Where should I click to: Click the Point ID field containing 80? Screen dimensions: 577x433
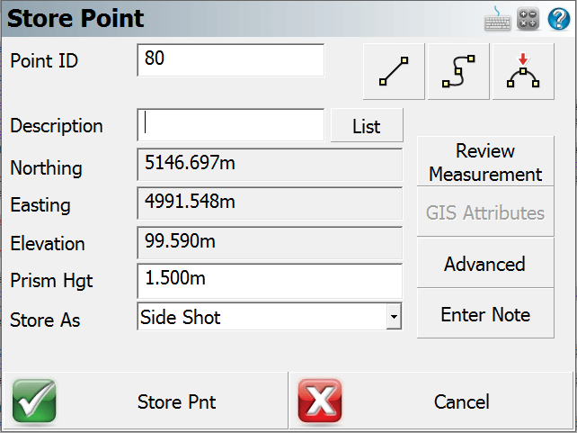(231, 60)
